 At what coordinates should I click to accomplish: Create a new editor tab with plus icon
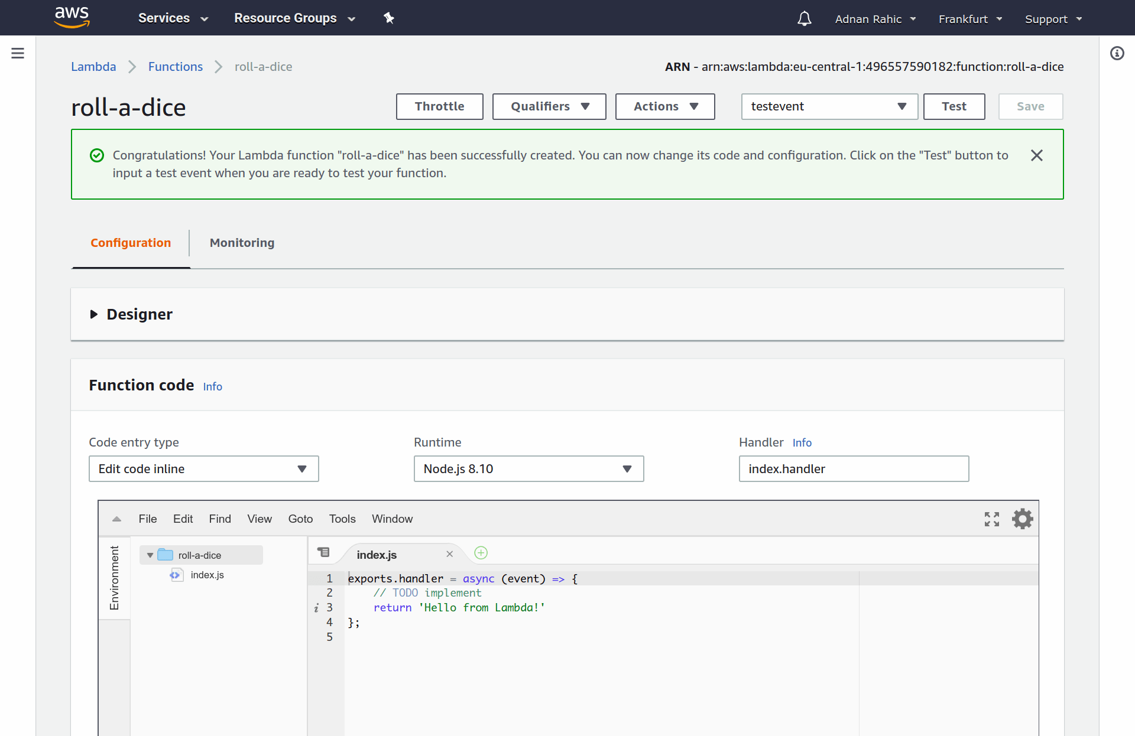click(x=481, y=553)
